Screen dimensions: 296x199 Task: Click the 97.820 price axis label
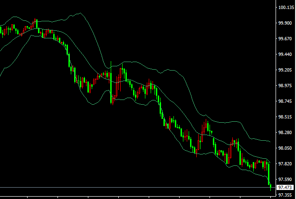[285, 164]
